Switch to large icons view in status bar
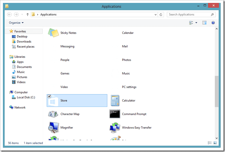Image resolution: width=225 pixels, height=152 pixels. (215, 143)
